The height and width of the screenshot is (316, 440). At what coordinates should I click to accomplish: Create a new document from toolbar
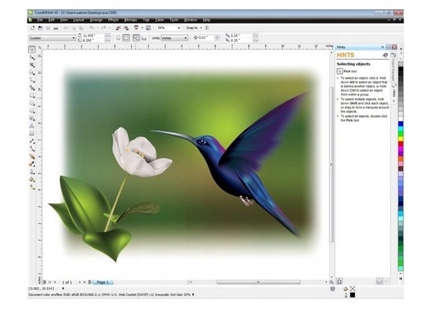coord(32,28)
